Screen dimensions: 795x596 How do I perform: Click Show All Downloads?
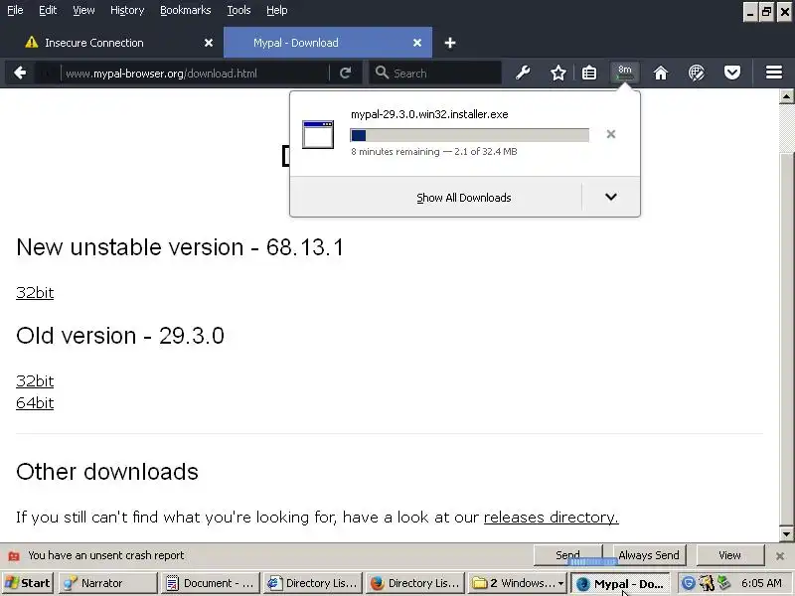click(x=463, y=198)
